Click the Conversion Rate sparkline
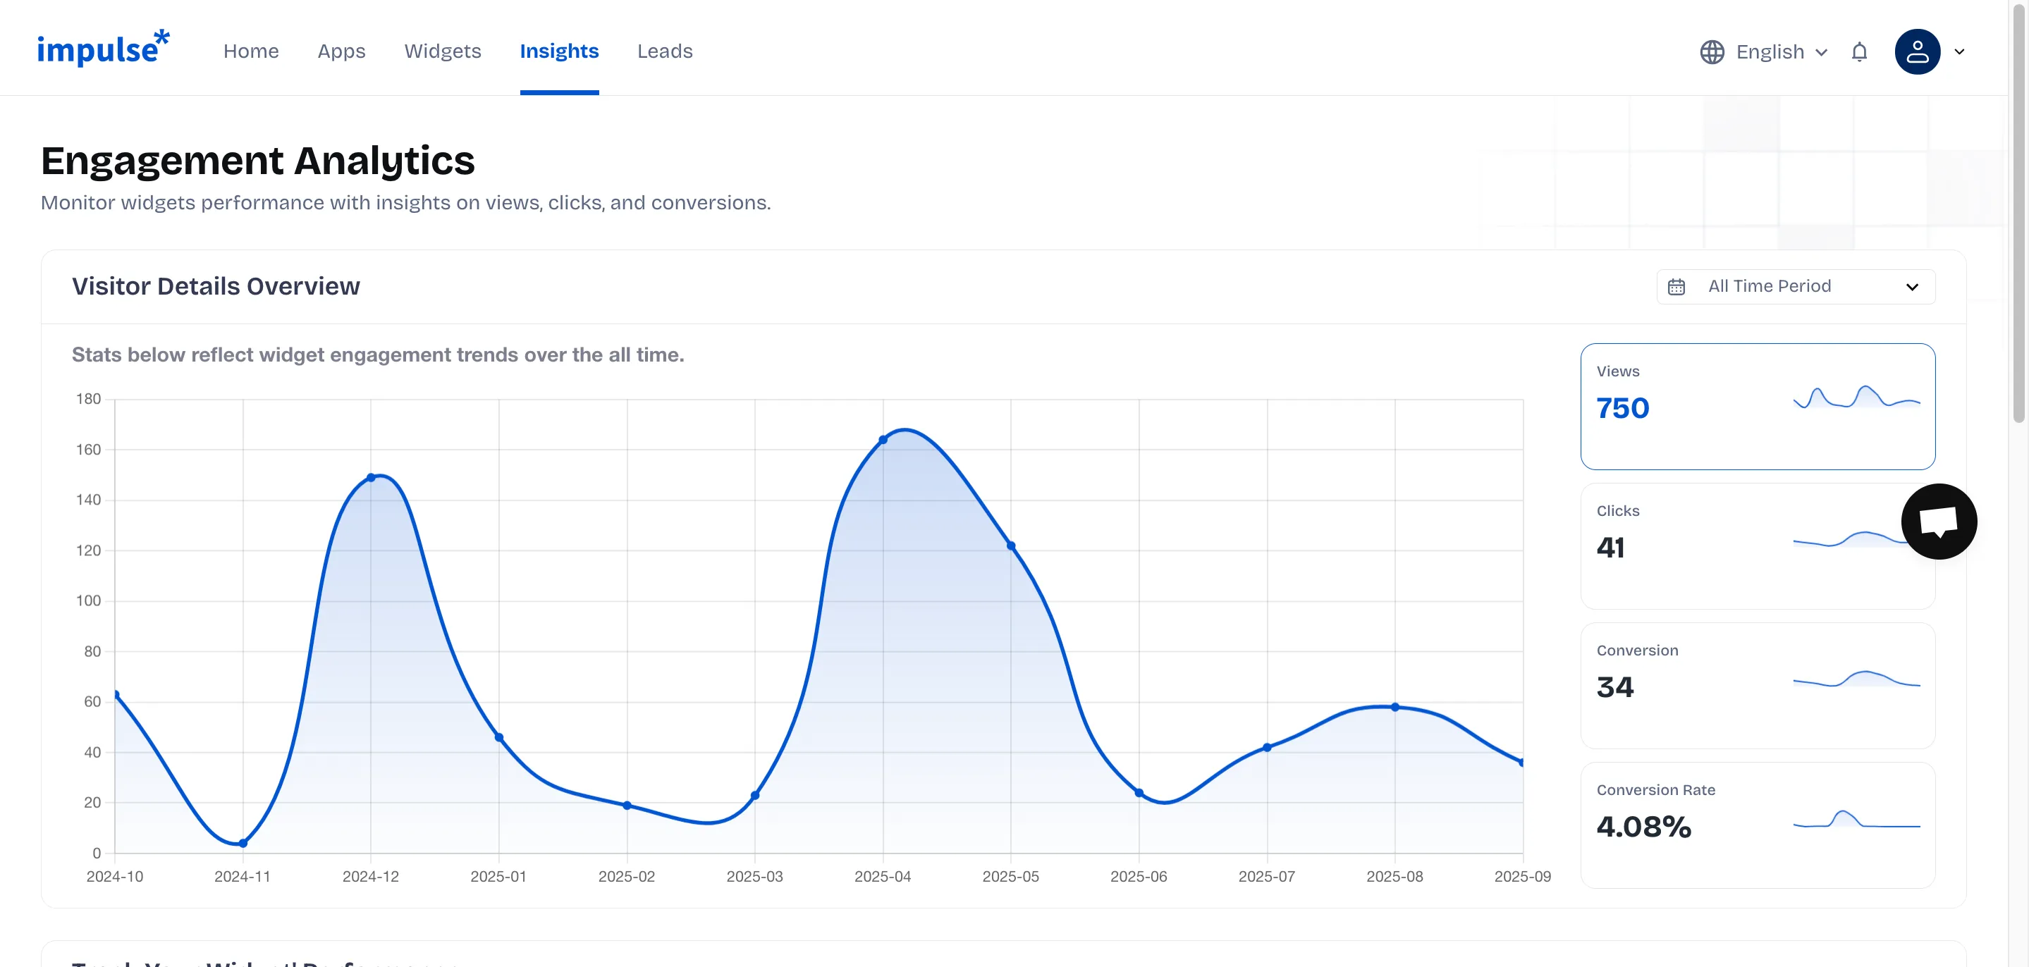This screenshot has height=967, width=2029. (1856, 820)
